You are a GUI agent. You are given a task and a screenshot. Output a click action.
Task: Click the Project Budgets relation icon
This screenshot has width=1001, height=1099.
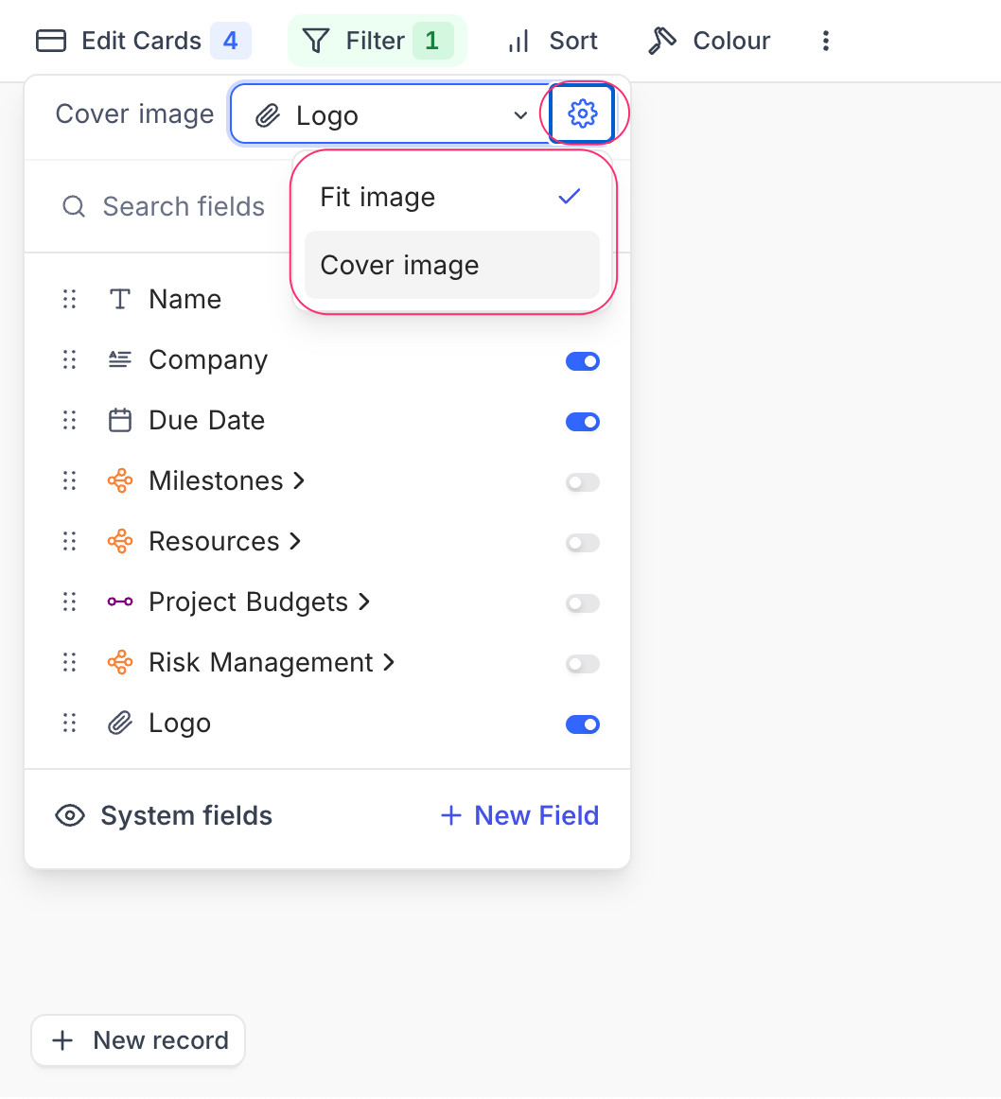[119, 602]
